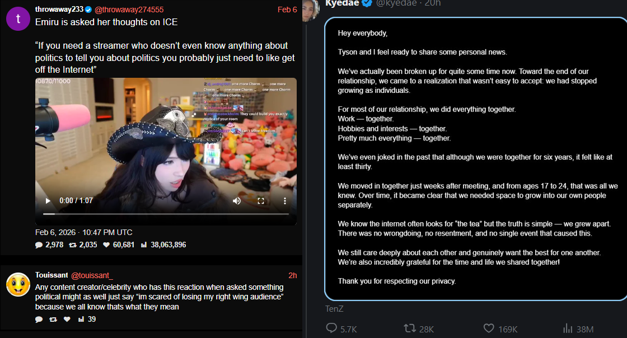Open Touissant's emoji avatar

point(18,284)
